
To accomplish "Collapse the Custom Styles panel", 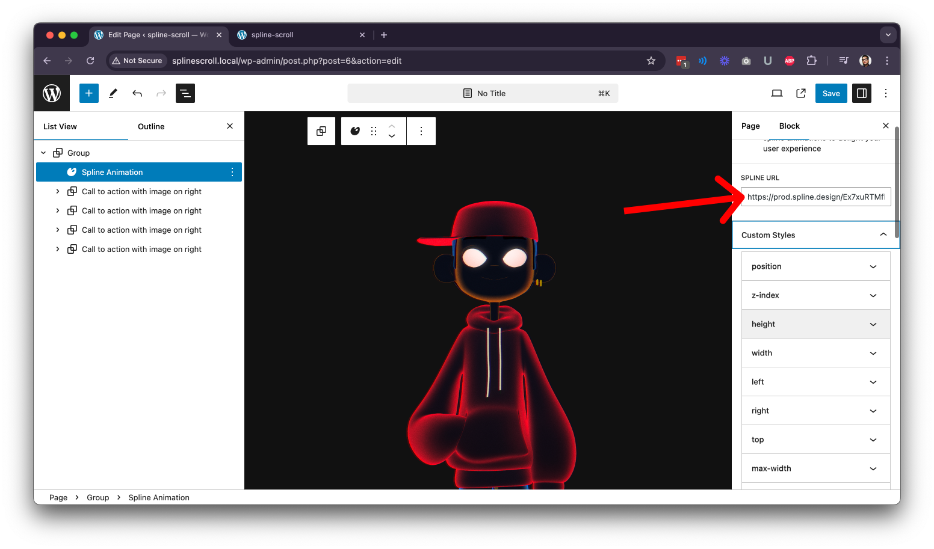I will (x=815, y=235).
